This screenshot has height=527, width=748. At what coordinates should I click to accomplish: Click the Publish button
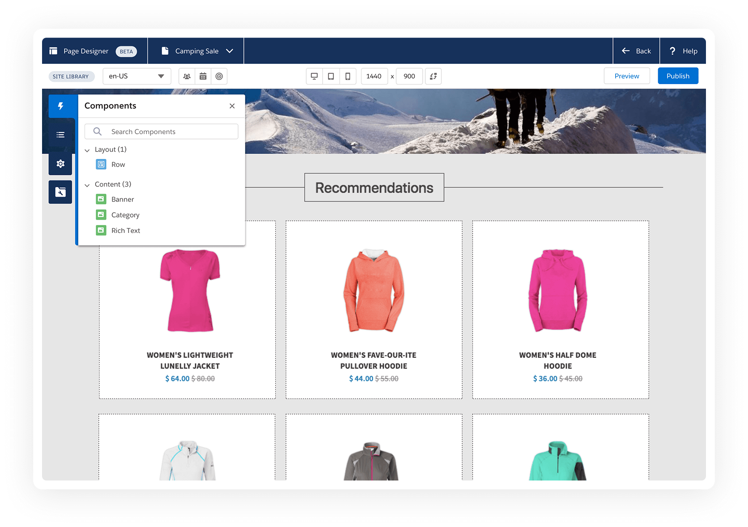pyautogui.click(x=678, y=76)
